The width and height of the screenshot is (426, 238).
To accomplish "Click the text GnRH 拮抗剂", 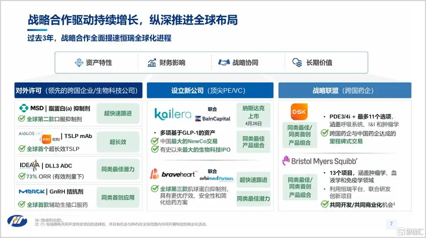I will (x=66, y=191).
